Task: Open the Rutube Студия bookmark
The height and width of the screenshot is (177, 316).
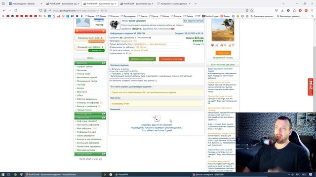Action: tap(210, 16)
